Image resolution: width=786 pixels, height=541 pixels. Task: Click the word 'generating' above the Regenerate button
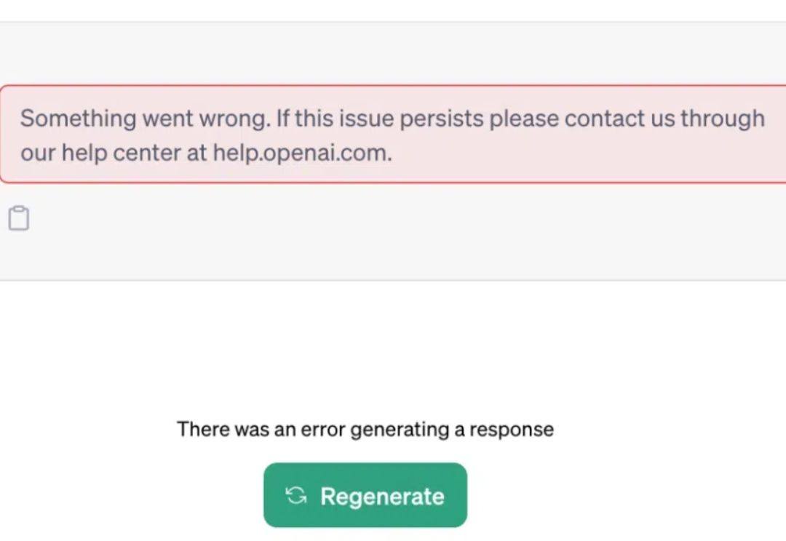tap(400, 430)
